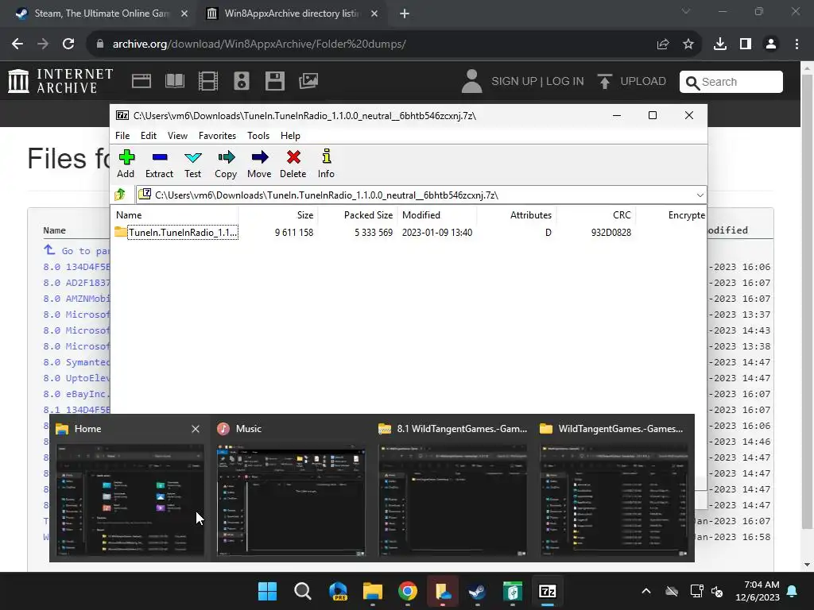Switch to Win8AppxArchive directory listing tab
The image size is (814, 610).
coord(291,14)
